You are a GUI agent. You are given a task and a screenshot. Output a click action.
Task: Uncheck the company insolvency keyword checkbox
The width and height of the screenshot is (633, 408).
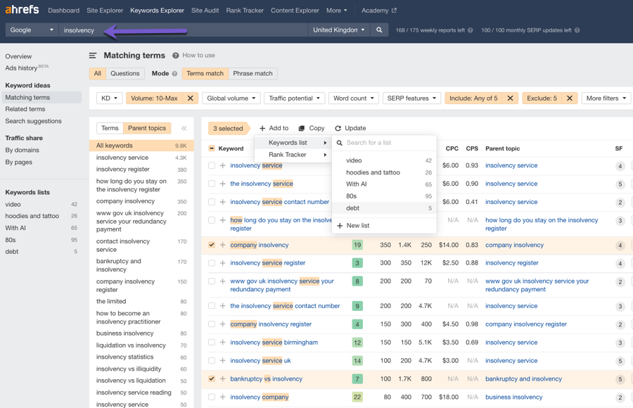[212, 245]
